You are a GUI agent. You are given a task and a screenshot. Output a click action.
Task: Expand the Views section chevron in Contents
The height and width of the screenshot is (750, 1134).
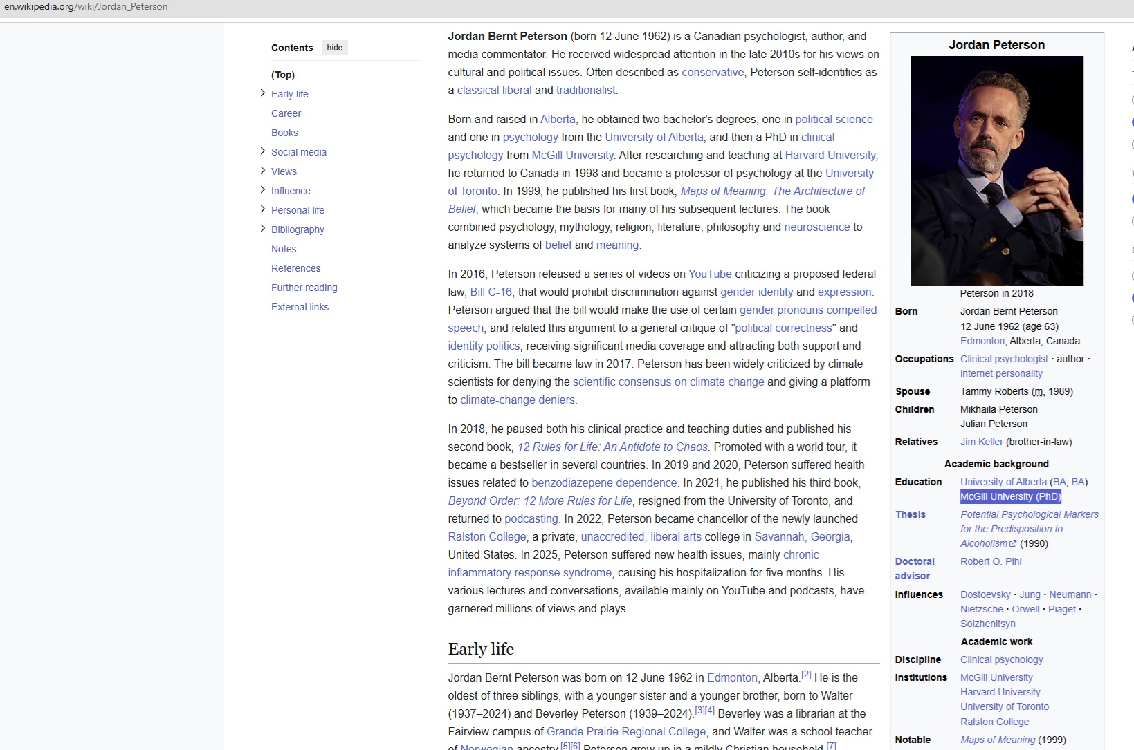[263, 171]
